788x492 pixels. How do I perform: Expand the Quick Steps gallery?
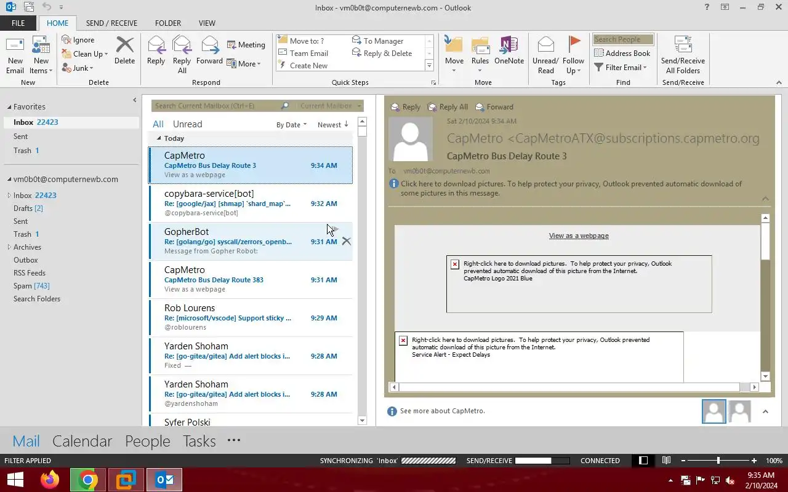[x=429, y=66]
